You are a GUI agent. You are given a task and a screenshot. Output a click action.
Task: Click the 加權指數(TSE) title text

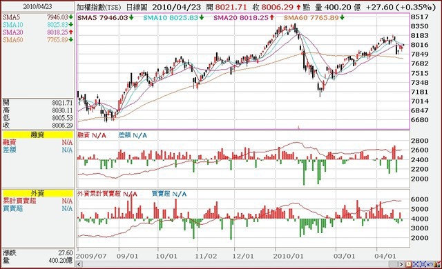tap(99, 8)
